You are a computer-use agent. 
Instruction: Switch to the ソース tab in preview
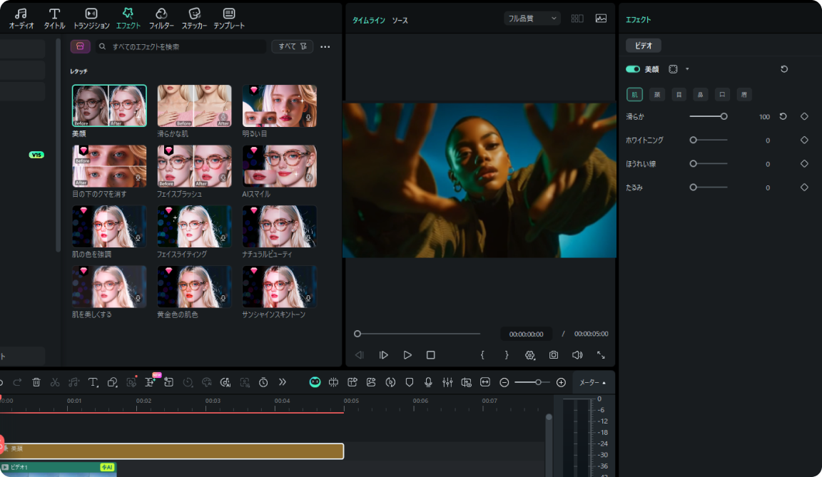(x=400, y=21)
